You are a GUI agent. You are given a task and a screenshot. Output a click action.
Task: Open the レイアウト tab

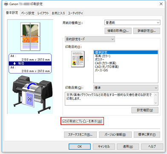point(43,13)
